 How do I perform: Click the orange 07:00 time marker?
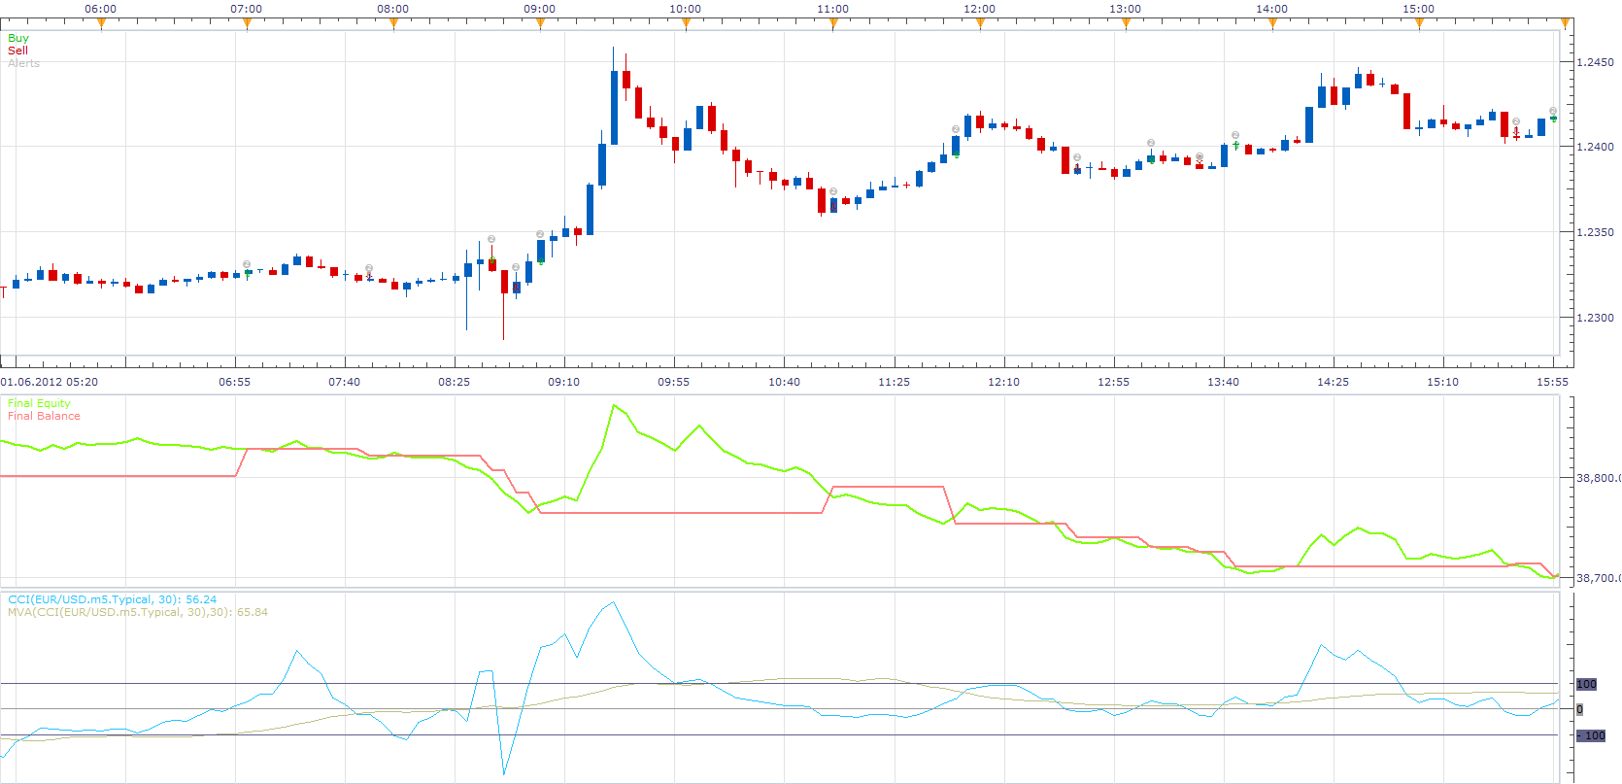point(247,24)
